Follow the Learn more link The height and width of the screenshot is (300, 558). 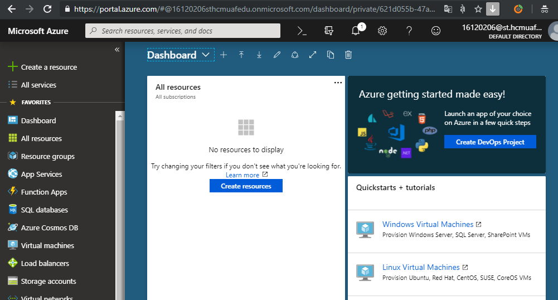(x=242, y=175)
